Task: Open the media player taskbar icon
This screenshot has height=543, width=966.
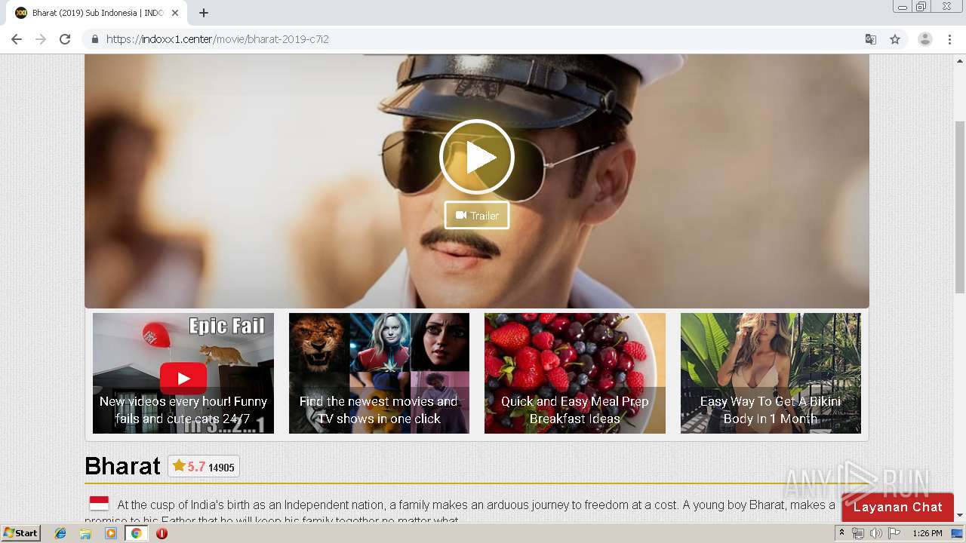Action: pos(111,533)
